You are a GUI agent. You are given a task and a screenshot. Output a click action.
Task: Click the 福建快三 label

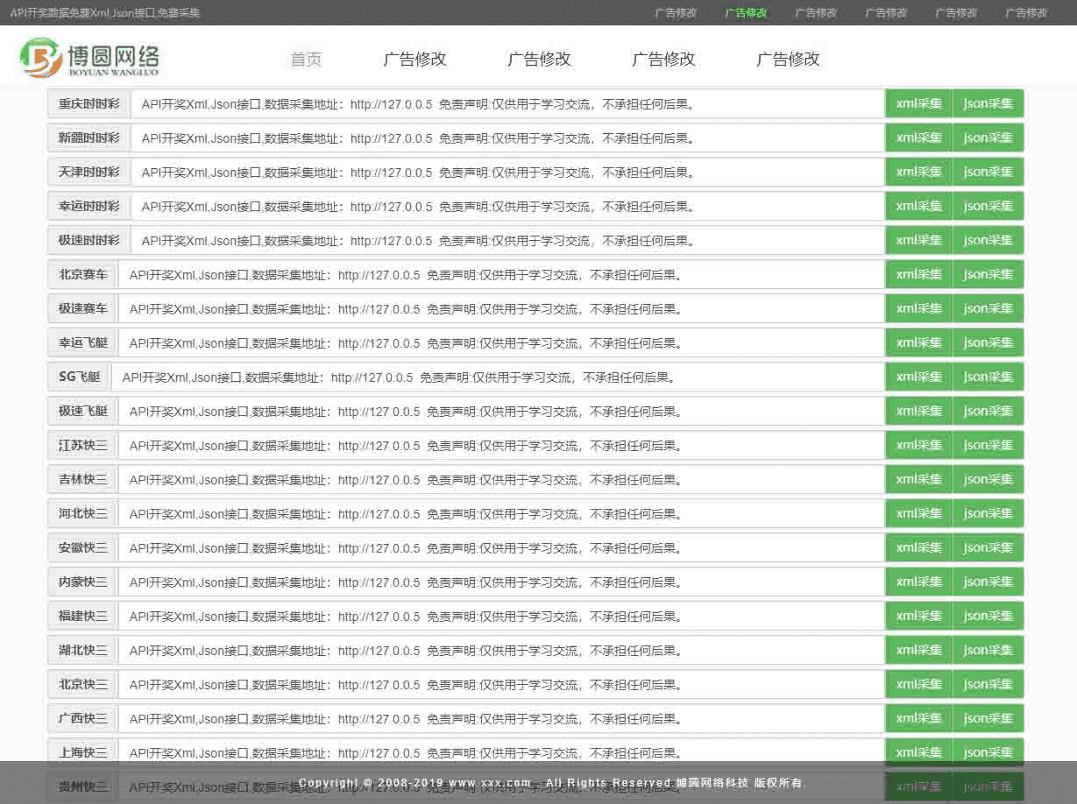[x=82, y=616]
